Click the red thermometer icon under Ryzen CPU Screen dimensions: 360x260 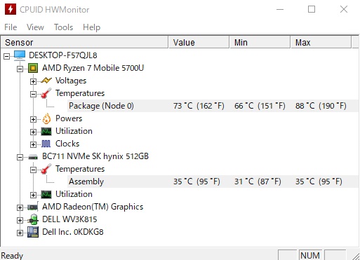click(x=46, y=93)
